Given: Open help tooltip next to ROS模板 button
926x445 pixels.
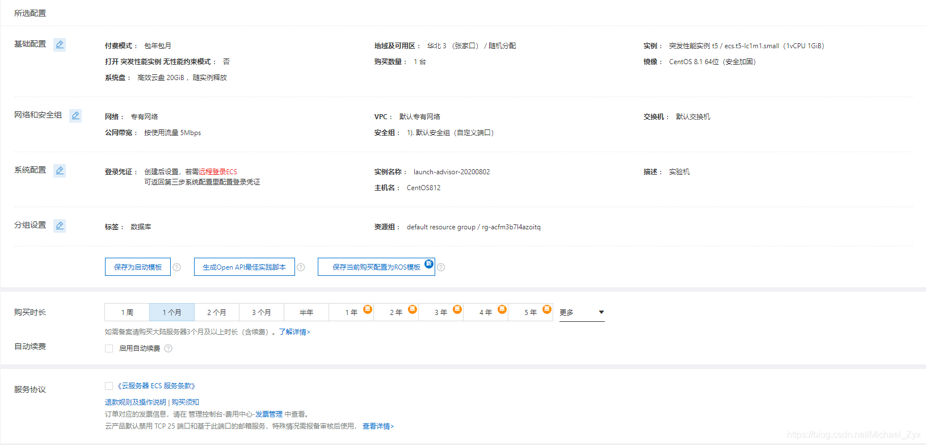Looking at the screenshot, I should click(441, 267).
